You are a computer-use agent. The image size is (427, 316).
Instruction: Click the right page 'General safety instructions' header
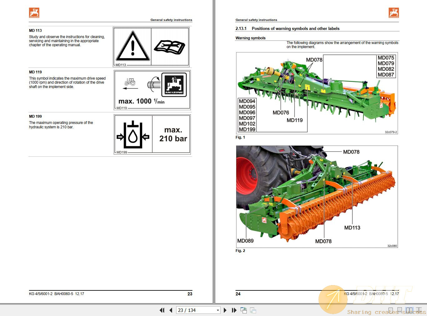(x=256, y=20)
